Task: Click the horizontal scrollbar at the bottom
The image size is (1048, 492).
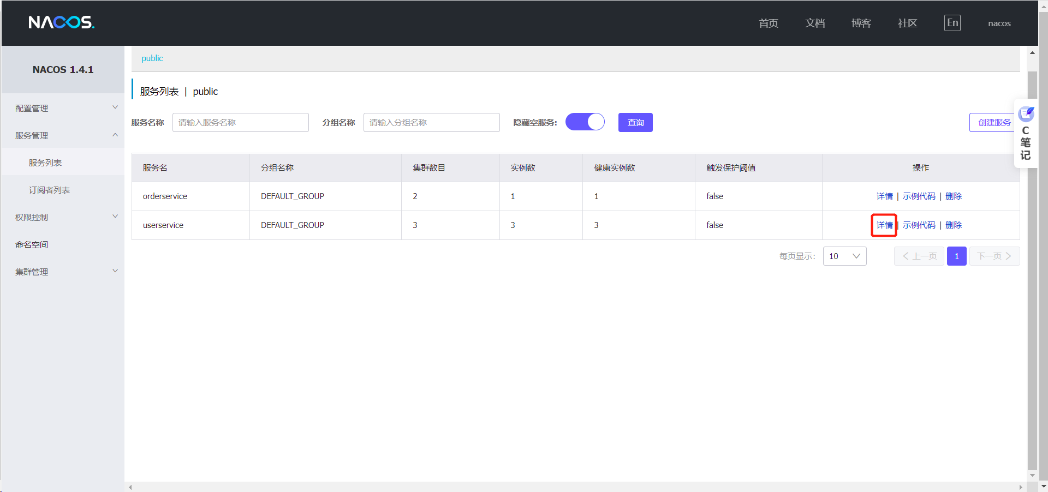Action: point(575,487)
